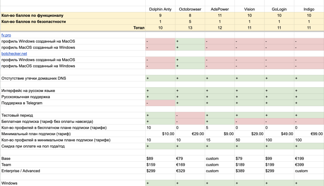Select the 'Windows' row label

pyautogui.click(x=9, y=183)
